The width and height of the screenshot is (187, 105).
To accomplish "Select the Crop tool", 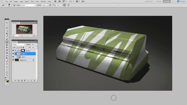I will (7, 34).
